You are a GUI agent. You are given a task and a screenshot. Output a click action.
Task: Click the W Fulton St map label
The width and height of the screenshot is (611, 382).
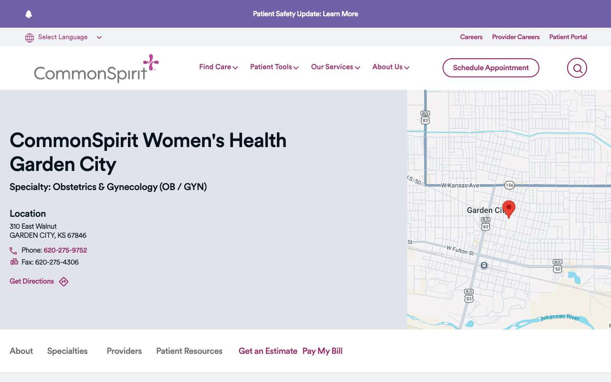tap(461, 250)
